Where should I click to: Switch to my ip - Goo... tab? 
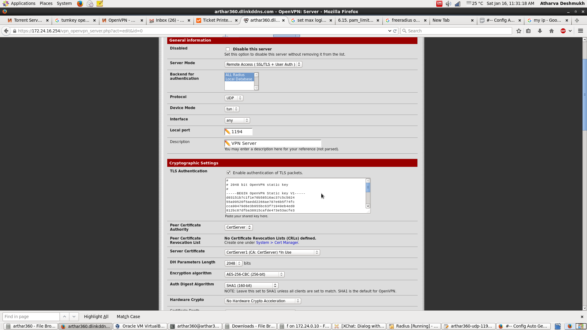pos(547,20)
